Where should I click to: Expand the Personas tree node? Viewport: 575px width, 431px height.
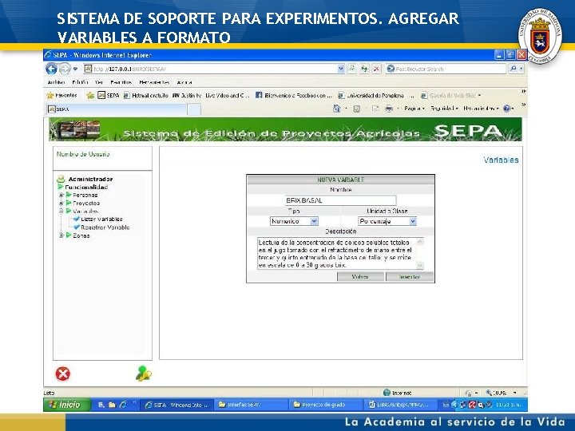[x=61, y=195]
